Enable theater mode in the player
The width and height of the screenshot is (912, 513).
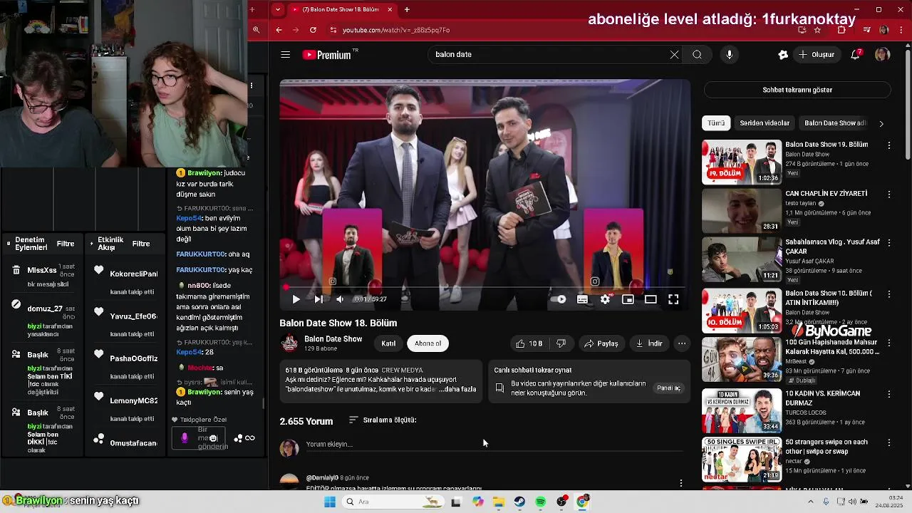point(651,299)
